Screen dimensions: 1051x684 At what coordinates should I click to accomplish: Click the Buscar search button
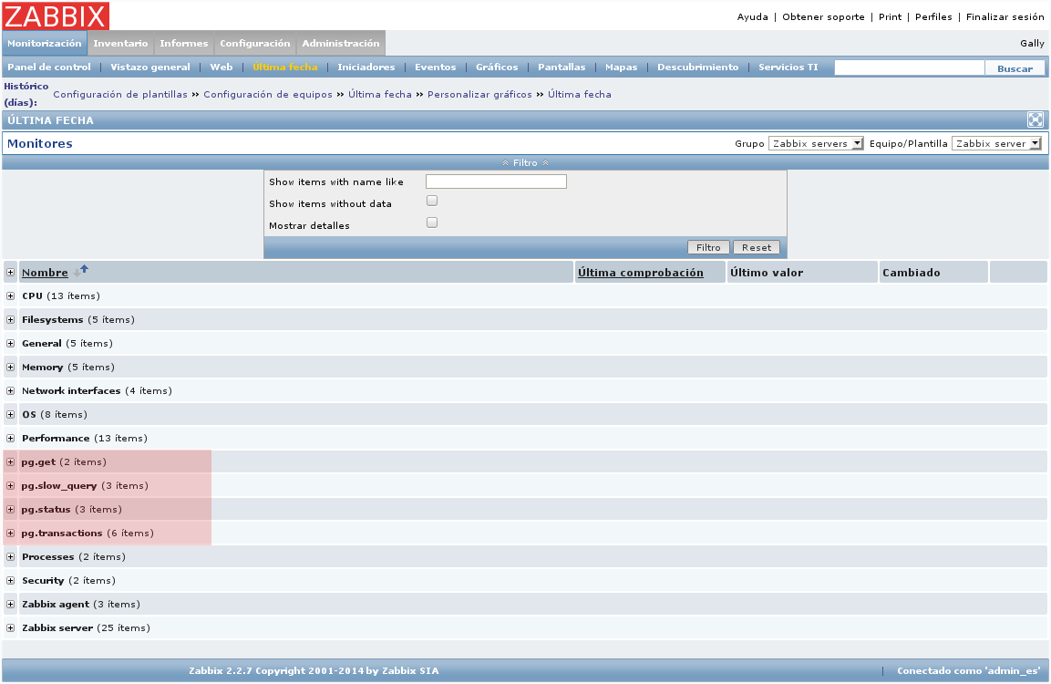1015,68
